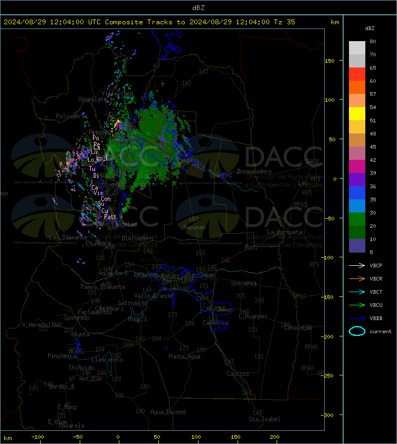Click the 'Cochico' map label

tap(238, 374)
